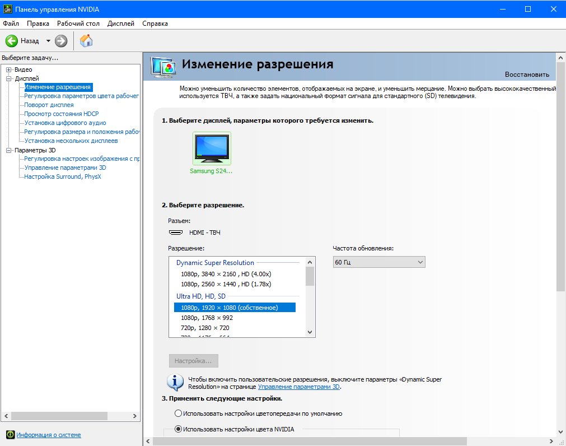566x446 pixels.
Task: Click main panel vertical scroll down arrow
Action: 560,431
